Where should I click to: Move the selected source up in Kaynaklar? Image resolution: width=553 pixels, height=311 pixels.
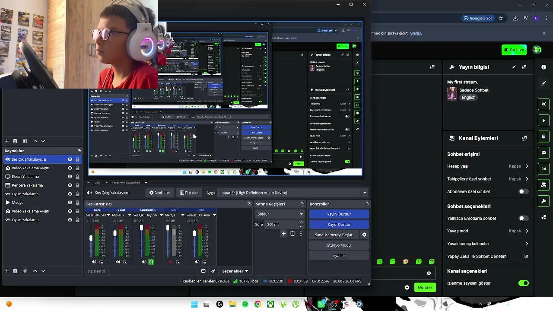point(35,271)
